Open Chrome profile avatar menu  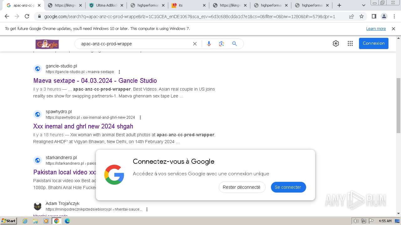384,16
